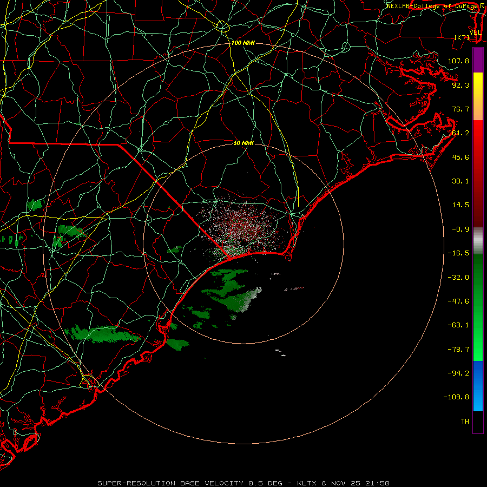Click the 0.5 DEG elevation text
487x487 pixels.
pos(265,483)
